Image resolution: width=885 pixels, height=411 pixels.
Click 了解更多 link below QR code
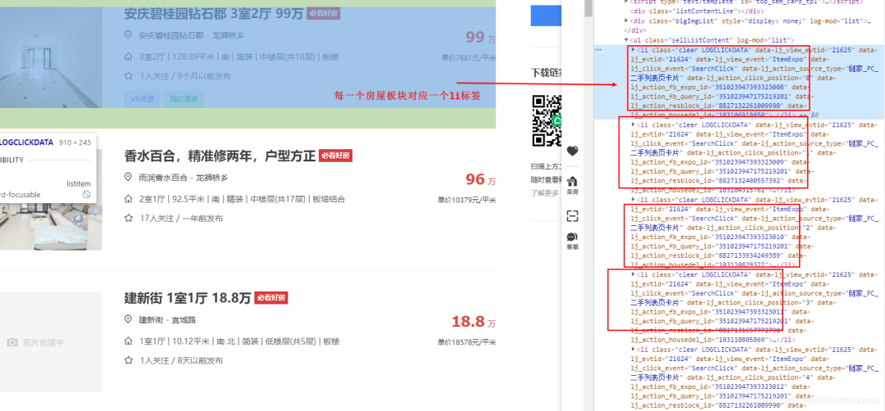pyautogui.click(x=544, y=193)
